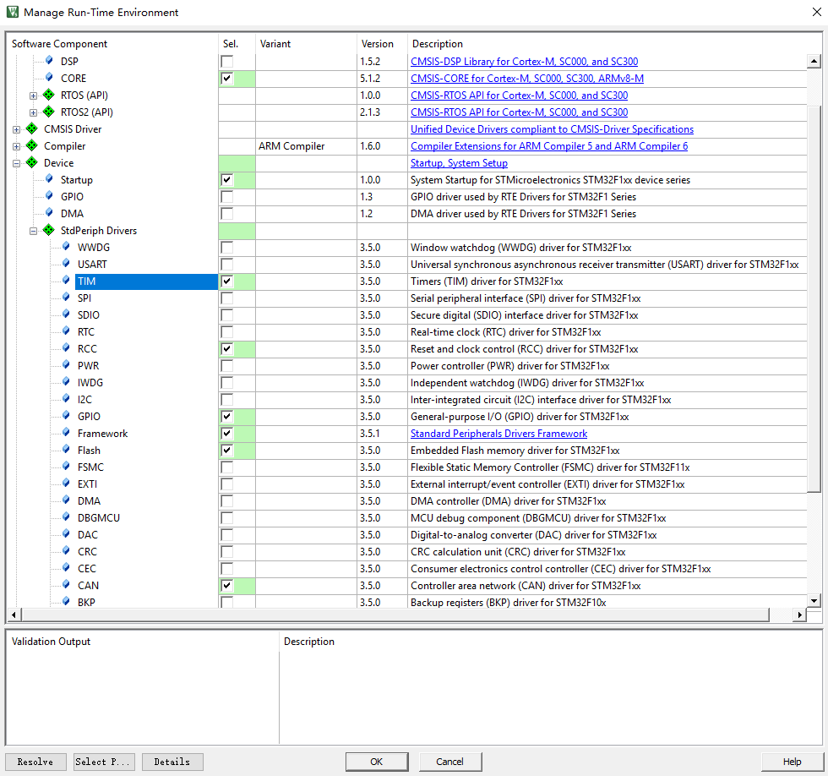Click the Cancel button
The height and width of the screenshot is (776, 828).
coord(449,762)
